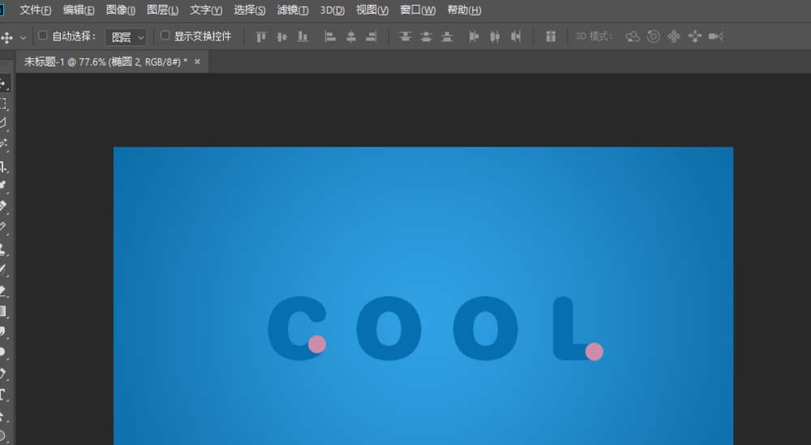This screenshot has height=445, width=811.
Task: Open the 图层 auto-select dropdown
Action: point(126,37)
